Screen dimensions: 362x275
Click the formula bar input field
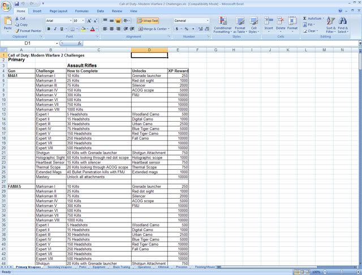point(221,43)
